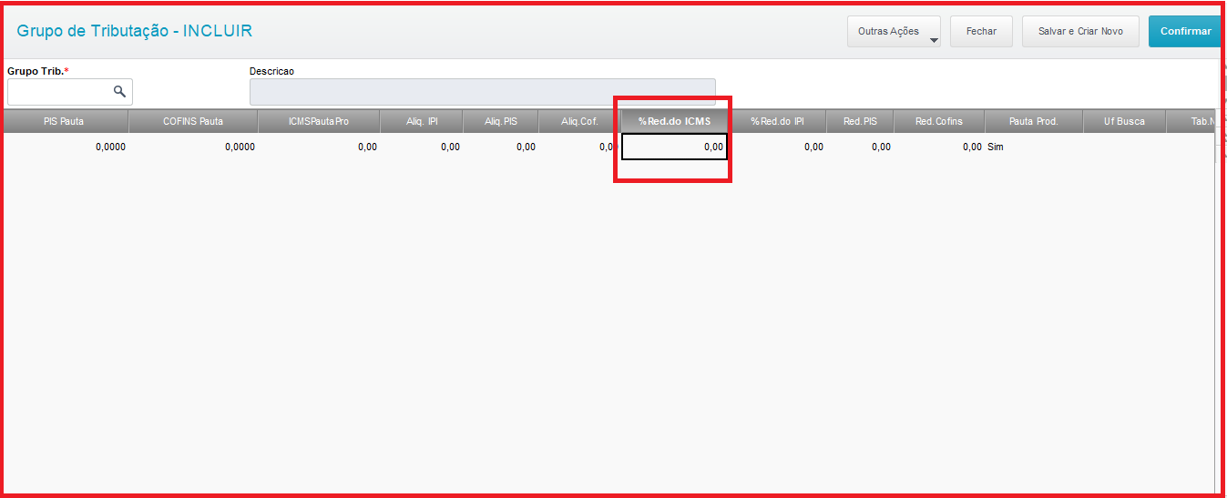Select the Red.Cofins column header
This screenshot has height=498, width=1227.
click(939, 121)
